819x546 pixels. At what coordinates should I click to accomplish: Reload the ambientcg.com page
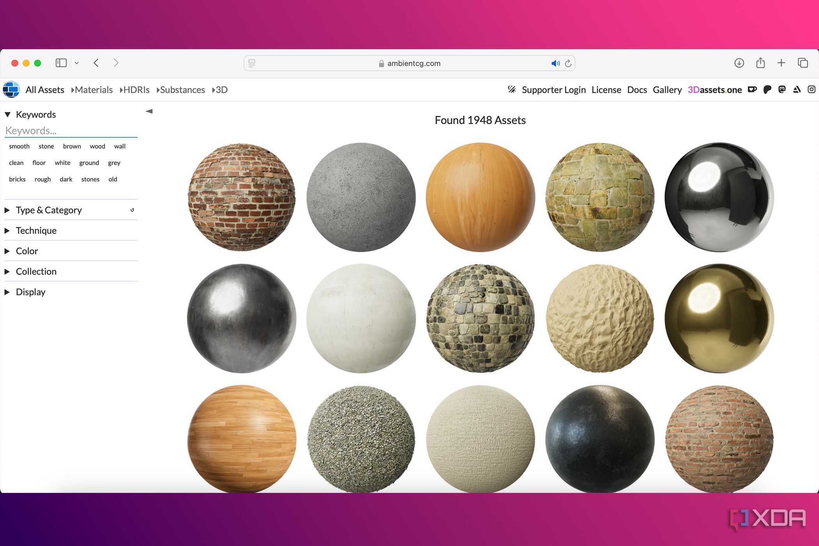coord(568,63)
